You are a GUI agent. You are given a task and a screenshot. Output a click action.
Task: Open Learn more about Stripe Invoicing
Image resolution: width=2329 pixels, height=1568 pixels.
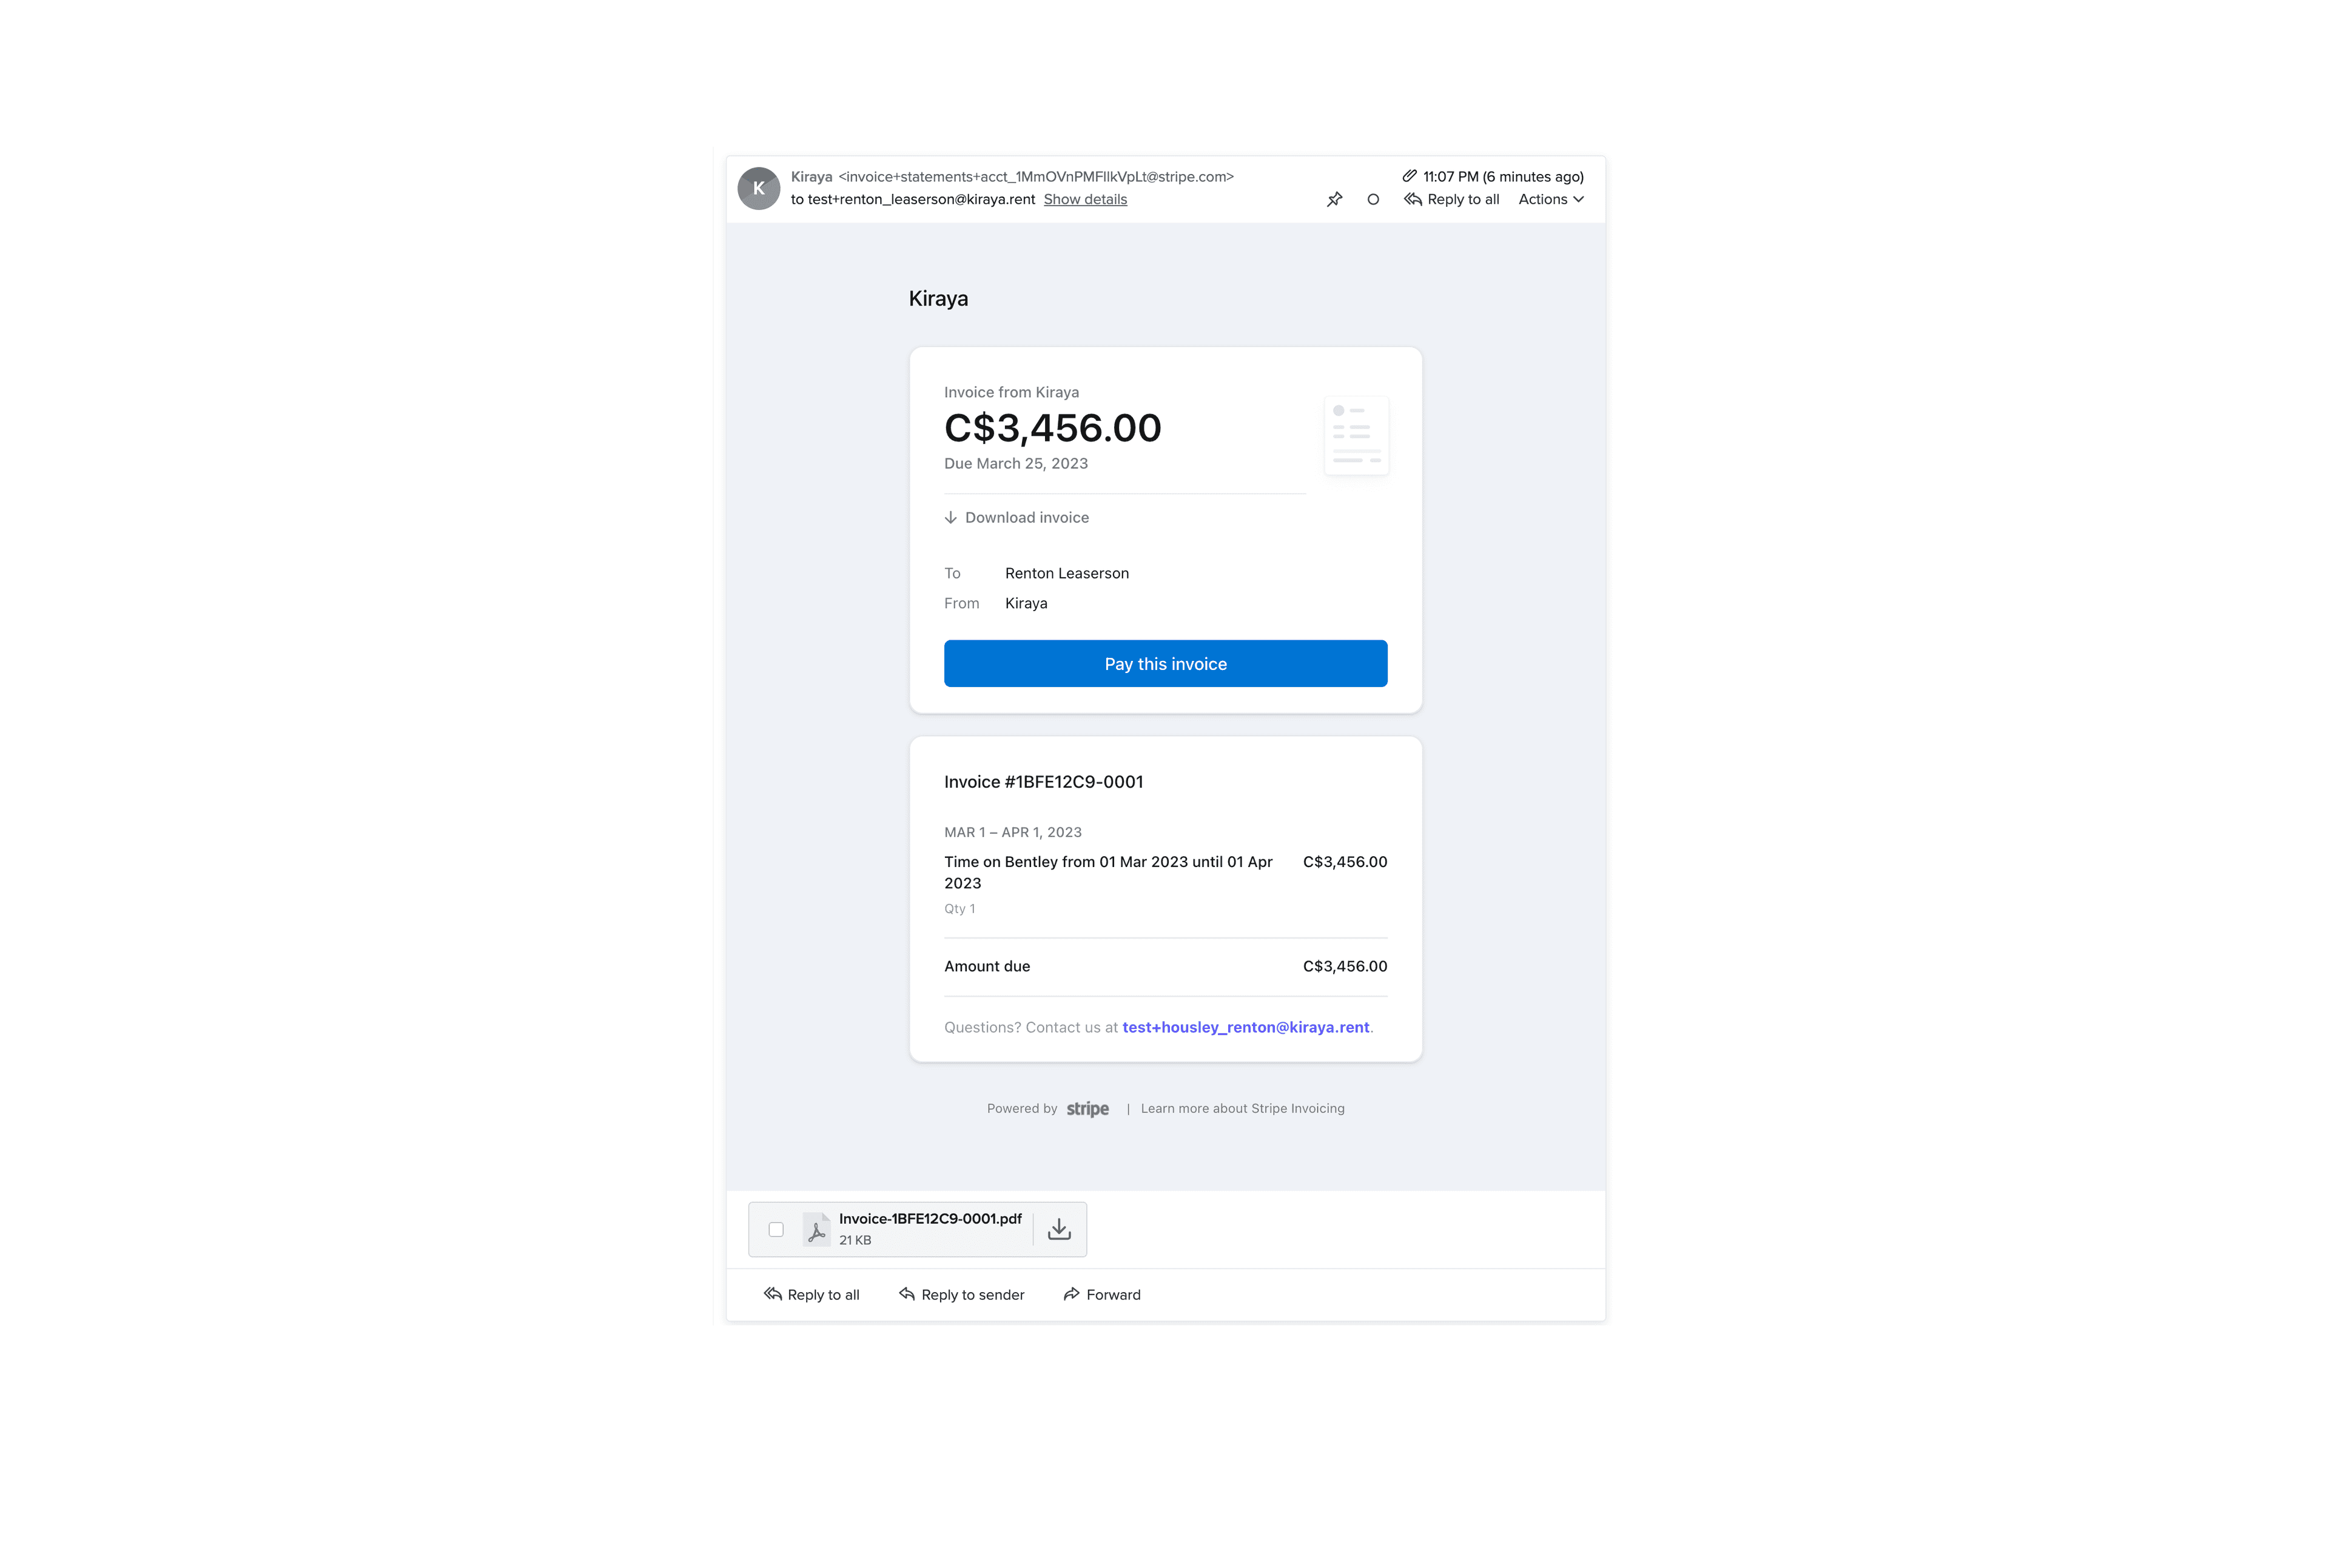pos(1242,1108)
